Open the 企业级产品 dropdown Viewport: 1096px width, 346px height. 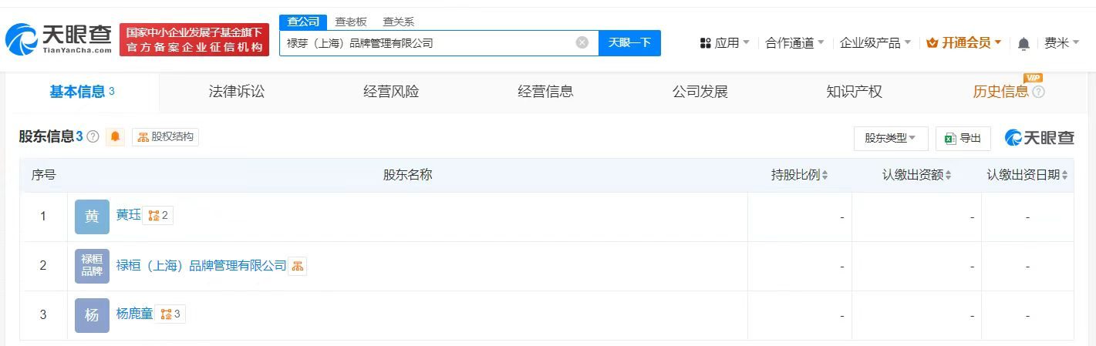coord(875,43)
